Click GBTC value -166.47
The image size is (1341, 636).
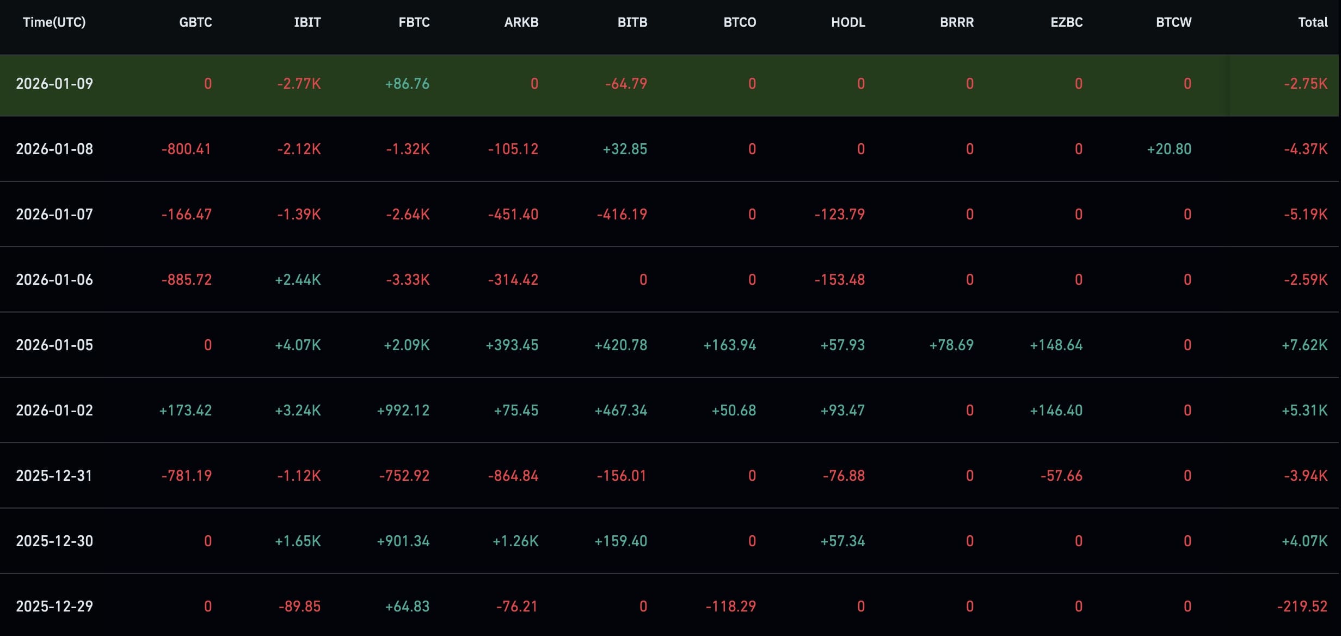[186, 214]
